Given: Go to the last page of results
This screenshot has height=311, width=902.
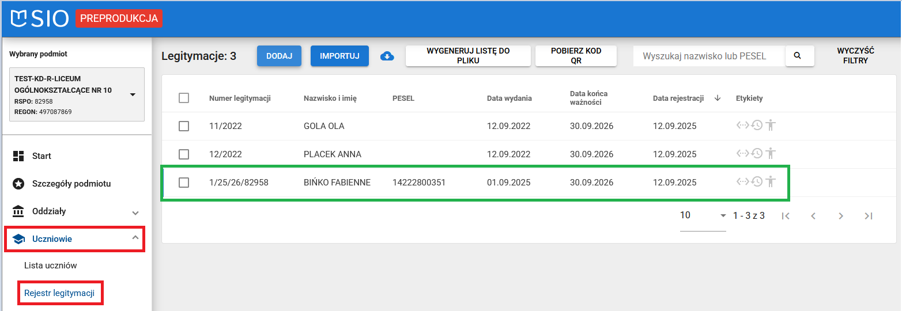Looking at the screenshot, I should pos(869,216).
